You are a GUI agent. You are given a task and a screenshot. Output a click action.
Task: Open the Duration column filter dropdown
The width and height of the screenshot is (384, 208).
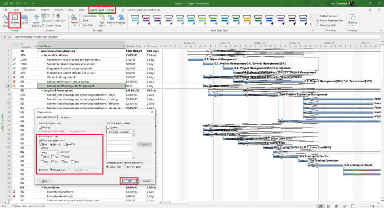(160, 47)
